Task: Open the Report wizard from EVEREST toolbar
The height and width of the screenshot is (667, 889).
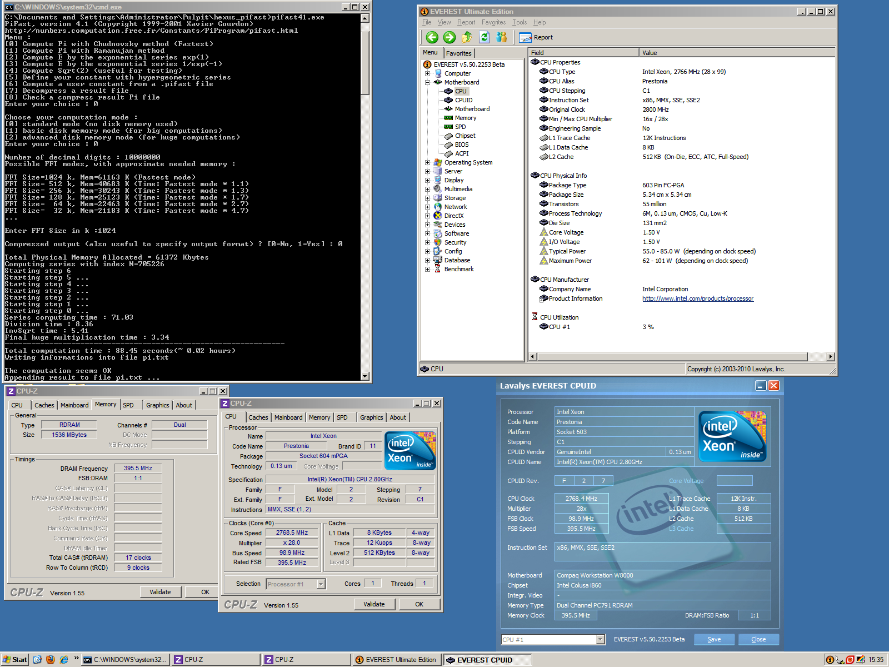Action: click(536, 37)
